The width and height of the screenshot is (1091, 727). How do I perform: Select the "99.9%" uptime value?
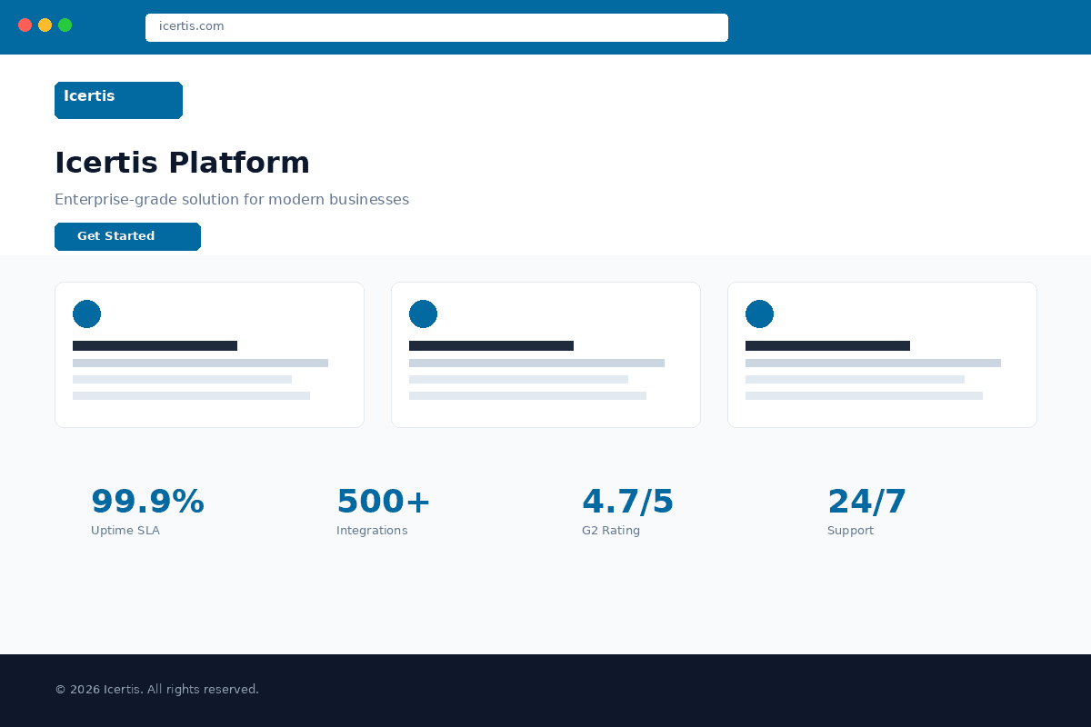point(147,502)
